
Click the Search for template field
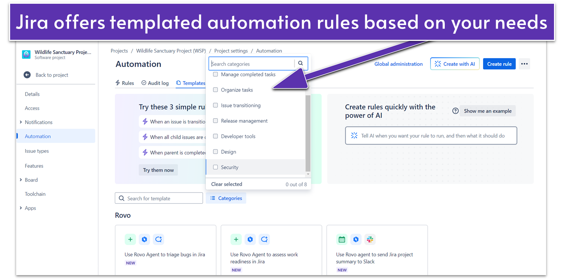159,198
